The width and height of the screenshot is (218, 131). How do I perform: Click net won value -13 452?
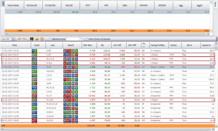[x=92, y=96]
